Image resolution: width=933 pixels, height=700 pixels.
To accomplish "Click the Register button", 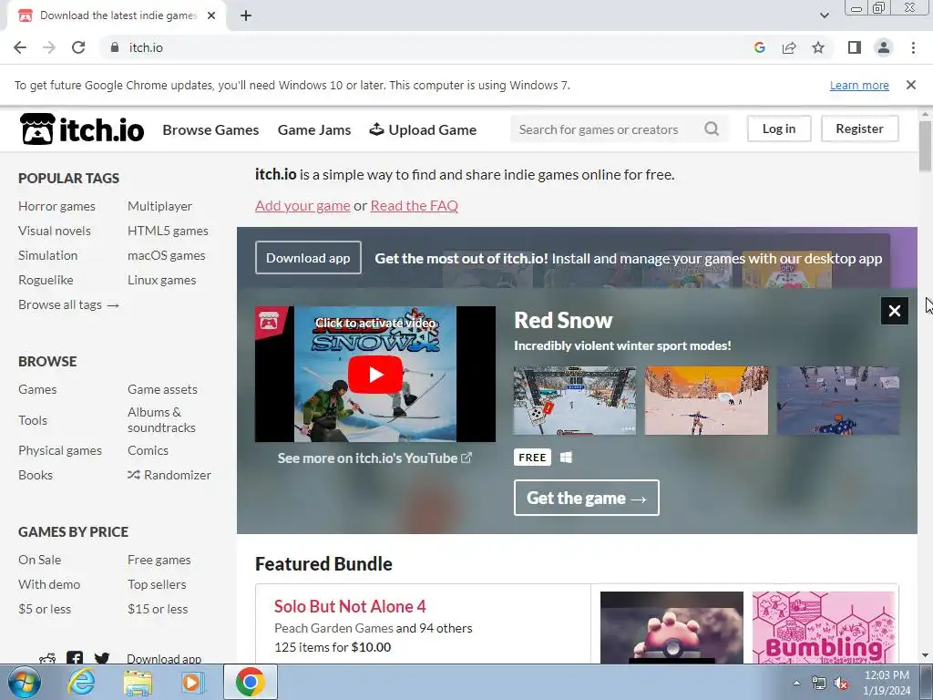I will pos(859,129).
